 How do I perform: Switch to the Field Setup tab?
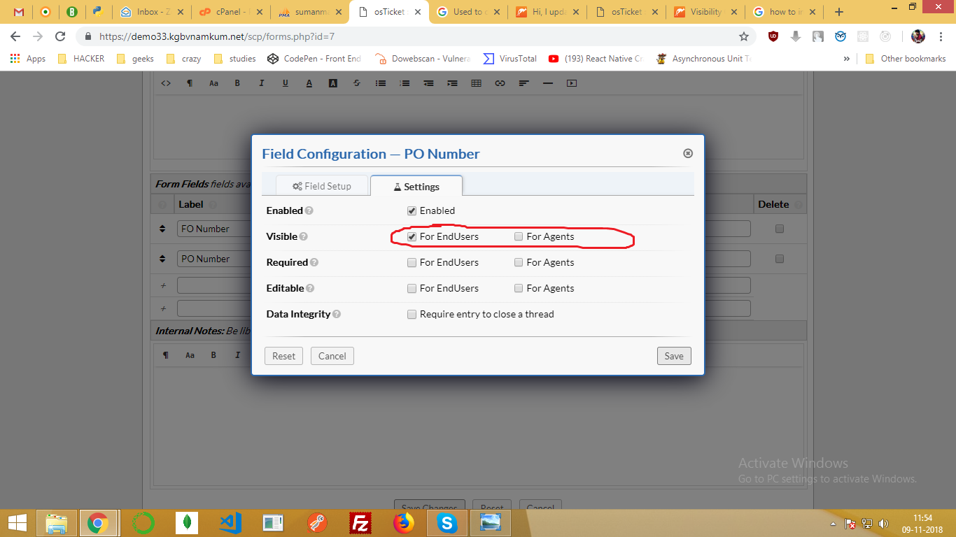coord(323,185)
